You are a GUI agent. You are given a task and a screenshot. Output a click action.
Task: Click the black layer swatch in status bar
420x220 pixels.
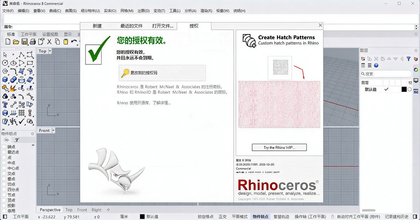(142, 217)
